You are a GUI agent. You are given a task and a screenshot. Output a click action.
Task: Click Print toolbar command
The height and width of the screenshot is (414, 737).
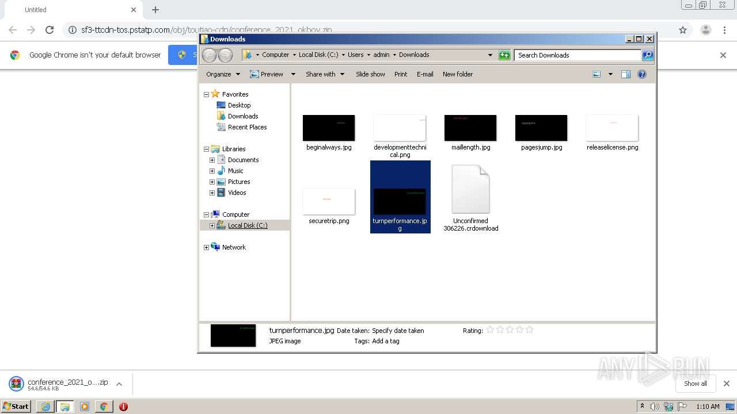401,74
